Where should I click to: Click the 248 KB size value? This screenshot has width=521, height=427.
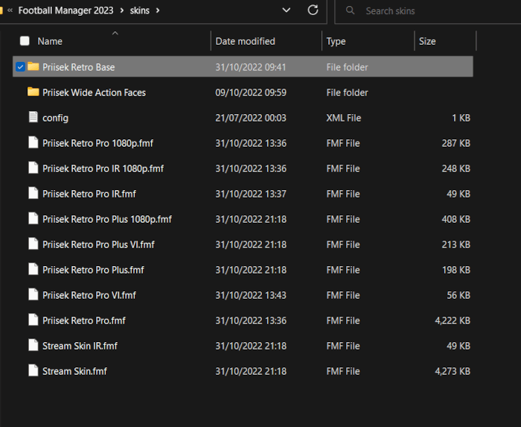click(456, 168)
